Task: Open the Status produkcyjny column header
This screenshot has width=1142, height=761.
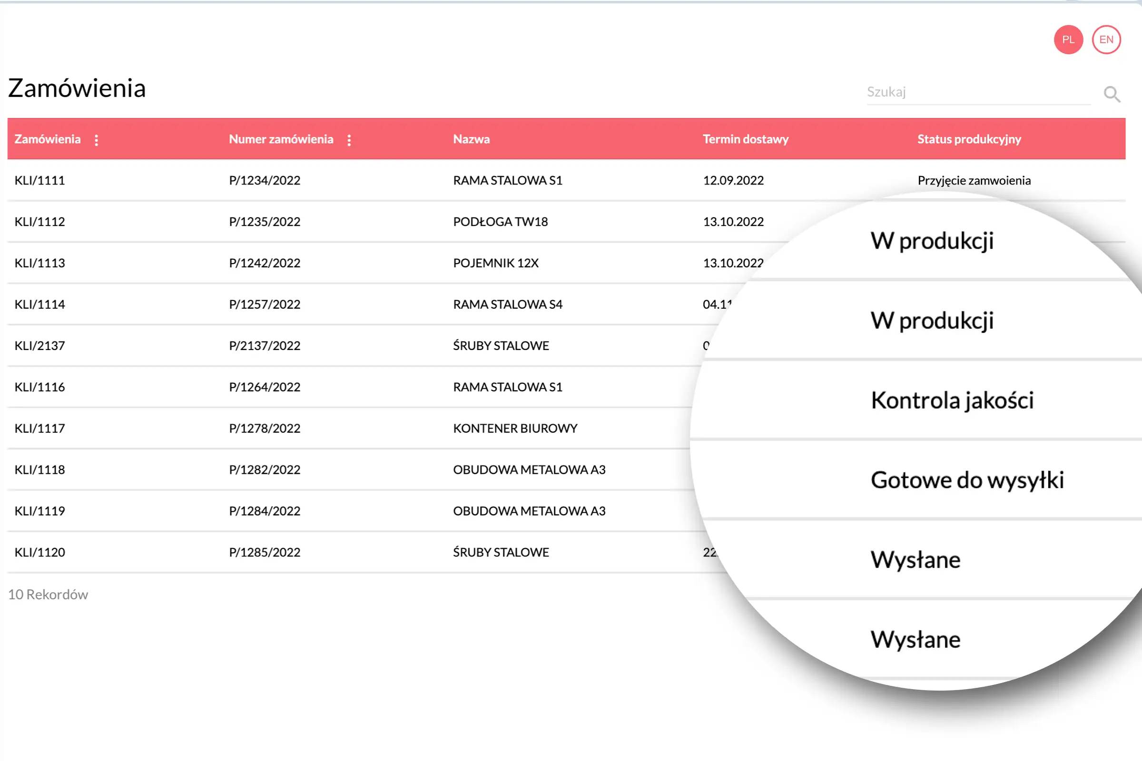Action: tap(969, 139)
